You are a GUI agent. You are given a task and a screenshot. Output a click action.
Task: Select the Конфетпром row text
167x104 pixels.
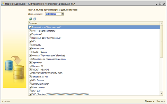tap(38, 49)
